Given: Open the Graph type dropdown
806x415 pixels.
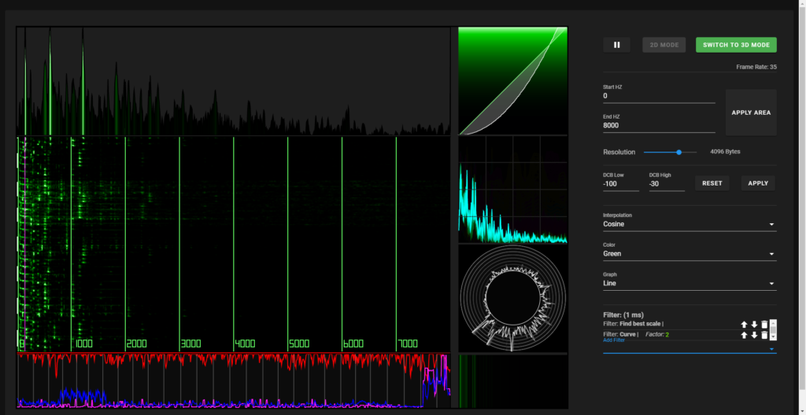Looking at the screenshot, I should point(690,284).
